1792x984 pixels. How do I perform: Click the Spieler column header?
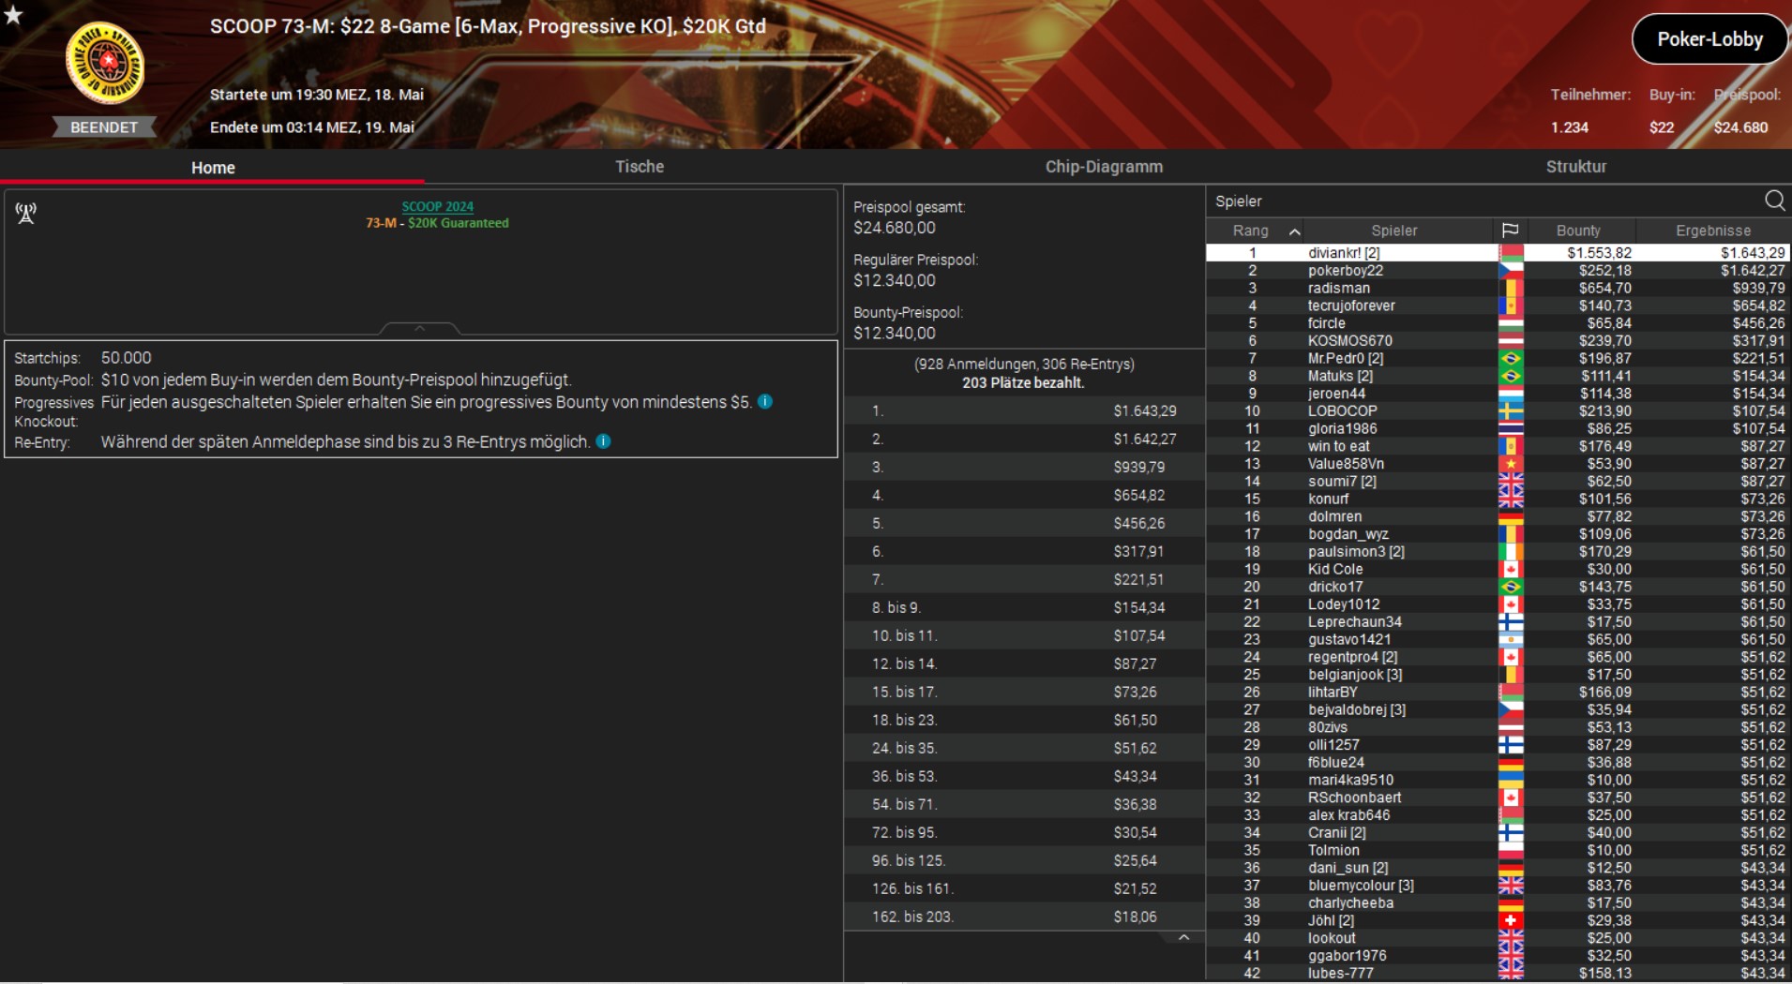(1393, 231)
